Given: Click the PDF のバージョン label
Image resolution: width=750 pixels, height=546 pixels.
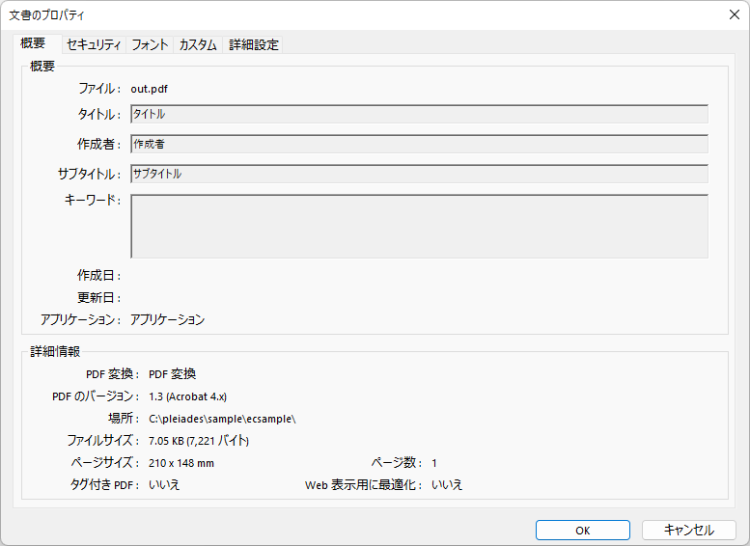Looking at the screenshot, I should pos(96,396).
